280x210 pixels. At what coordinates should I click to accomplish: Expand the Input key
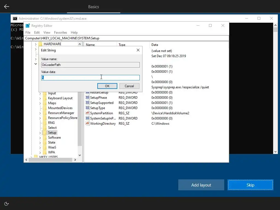tap(40, 94)
